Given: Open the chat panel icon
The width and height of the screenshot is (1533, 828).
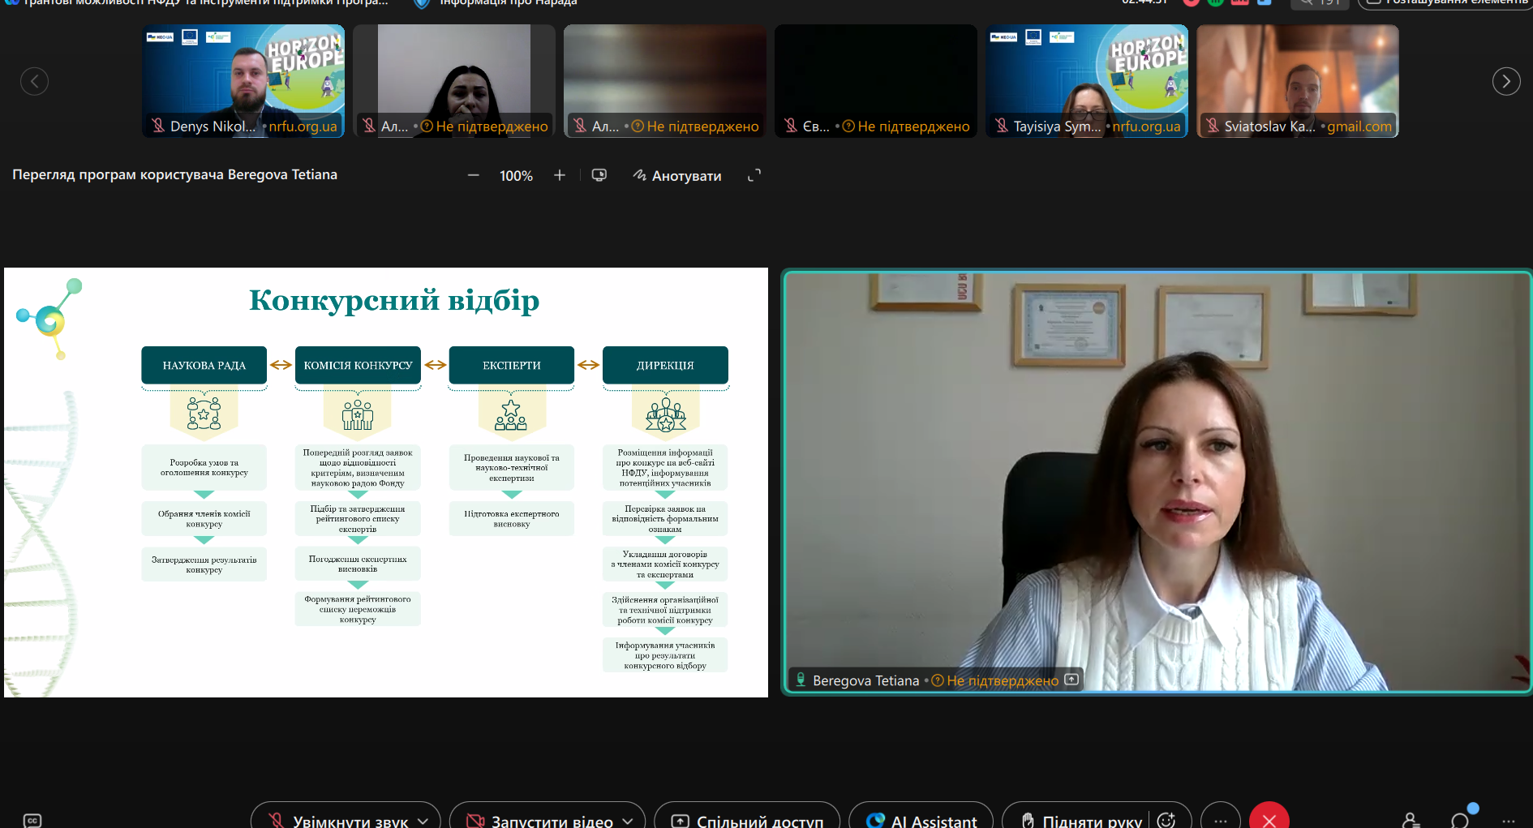Looking at the screenshot, I should (1460, 820).
